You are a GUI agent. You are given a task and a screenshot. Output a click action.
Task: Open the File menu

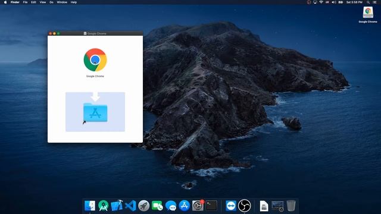[x=25, y=2]
